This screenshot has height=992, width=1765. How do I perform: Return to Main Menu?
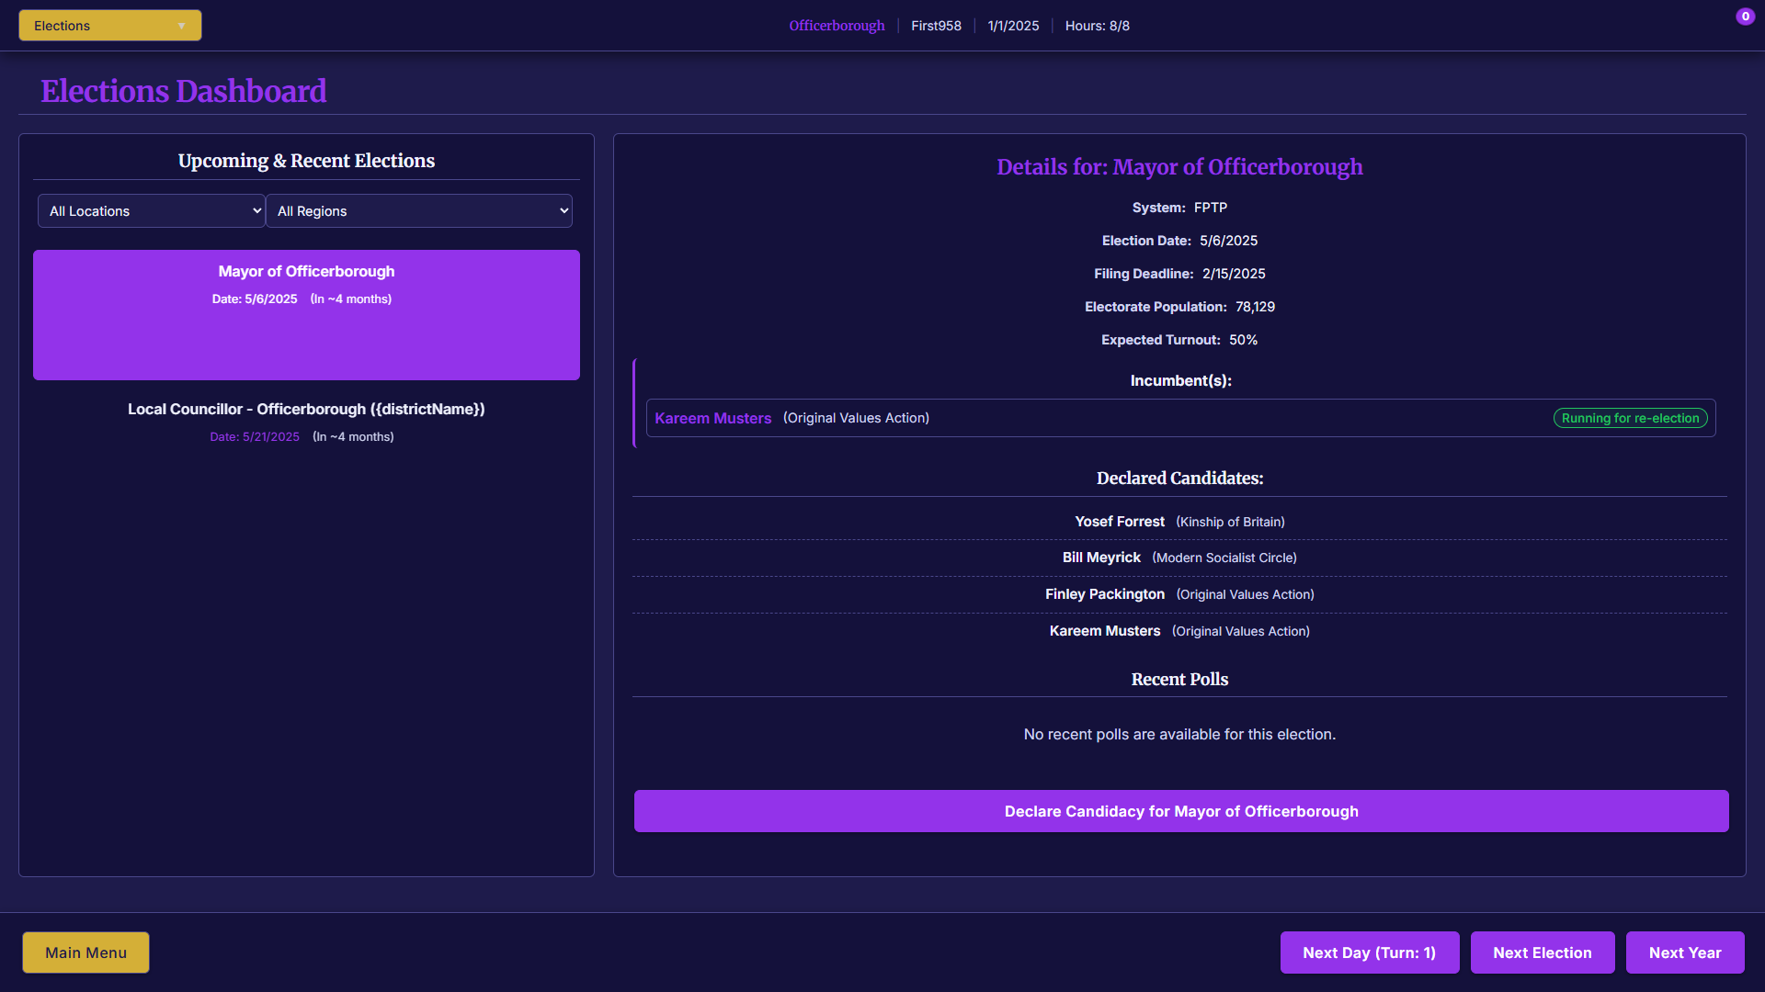tap(85, 953)
